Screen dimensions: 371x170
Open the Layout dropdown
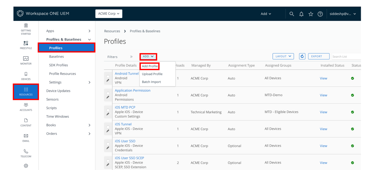[x=283, y=56]
